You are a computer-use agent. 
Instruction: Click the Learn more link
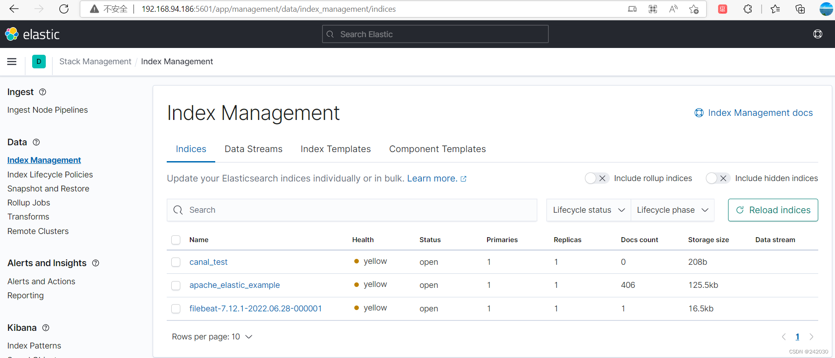coord(437,178)
